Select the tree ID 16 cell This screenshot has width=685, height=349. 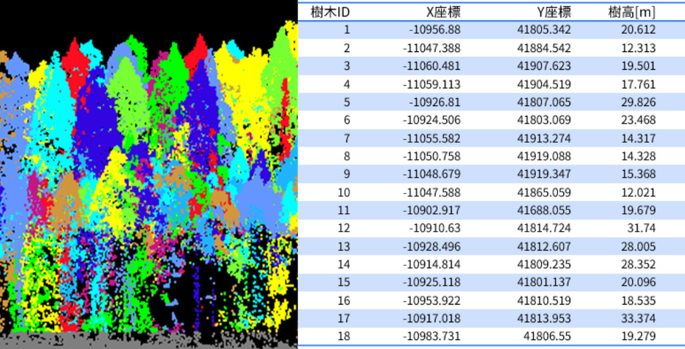pos(343,300)
